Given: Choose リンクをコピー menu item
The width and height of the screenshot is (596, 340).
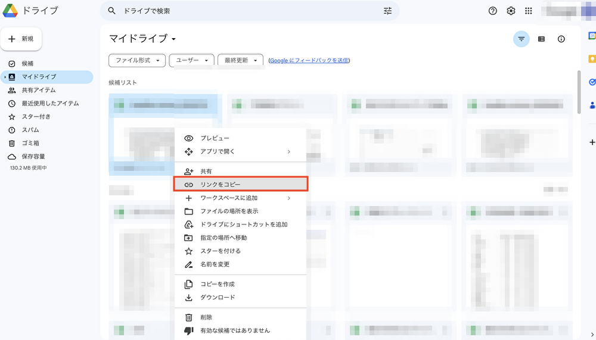Looking at the screenshot, I should coord(240,184).
